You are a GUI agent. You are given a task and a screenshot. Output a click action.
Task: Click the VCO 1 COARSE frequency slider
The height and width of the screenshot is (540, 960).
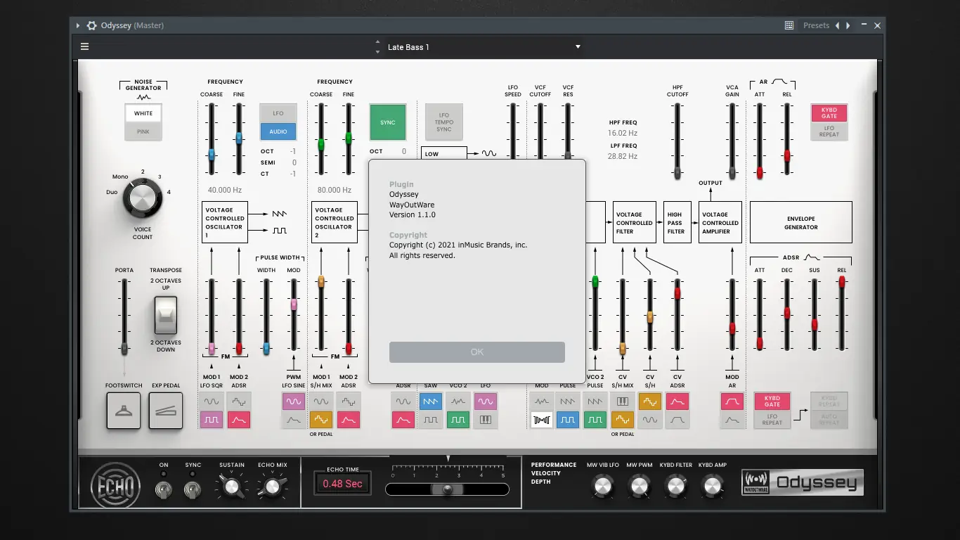click(211, 156)
